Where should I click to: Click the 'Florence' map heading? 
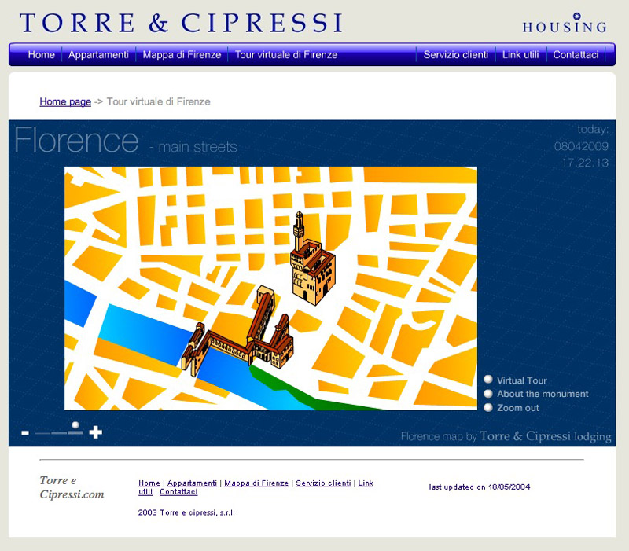point(76,140)
